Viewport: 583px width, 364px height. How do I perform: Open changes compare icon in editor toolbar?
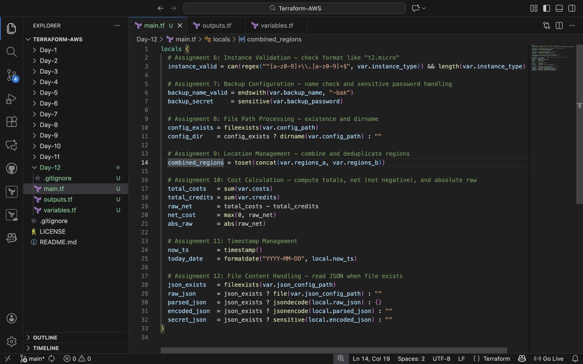[547, 25]
